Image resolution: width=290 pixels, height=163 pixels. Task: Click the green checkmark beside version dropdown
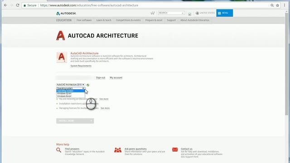tap(88, 85)
